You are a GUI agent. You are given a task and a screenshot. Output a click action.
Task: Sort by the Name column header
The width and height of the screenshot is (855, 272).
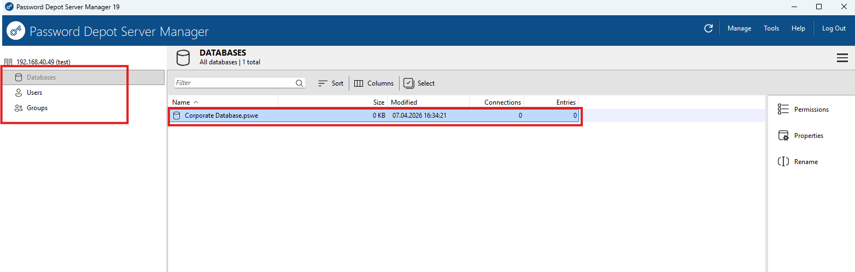224,102
